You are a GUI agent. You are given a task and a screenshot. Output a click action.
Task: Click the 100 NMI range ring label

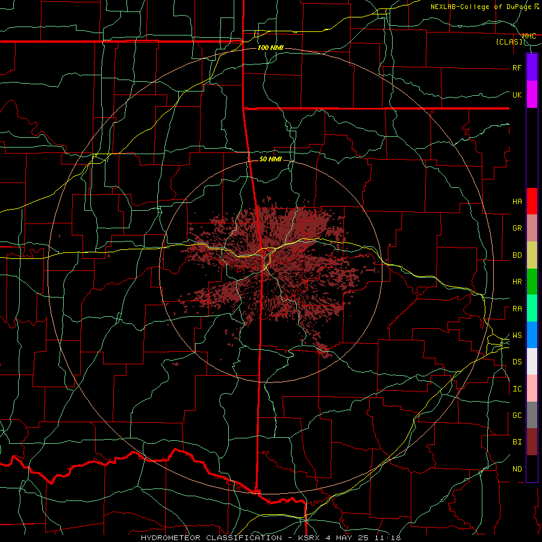pos(270,48)
